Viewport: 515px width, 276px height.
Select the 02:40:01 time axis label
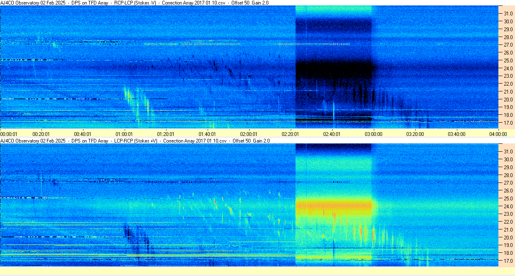(x=332, y=134)
